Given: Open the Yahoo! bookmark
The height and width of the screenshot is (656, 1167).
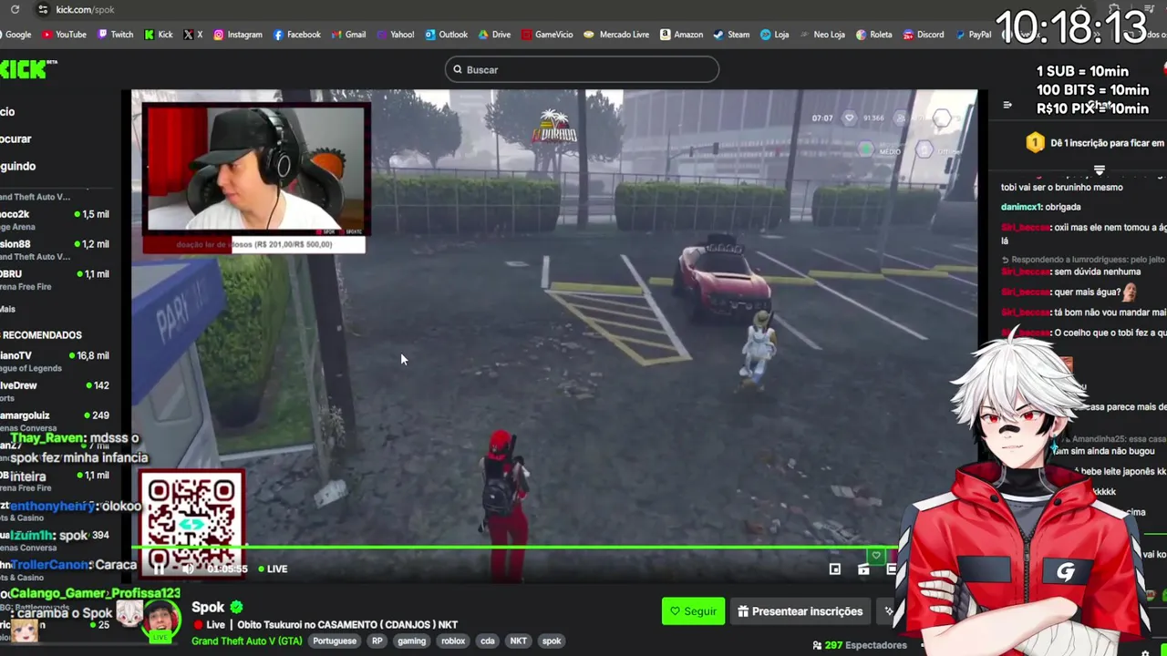Looking at the screenshot, I should point(395,35).
